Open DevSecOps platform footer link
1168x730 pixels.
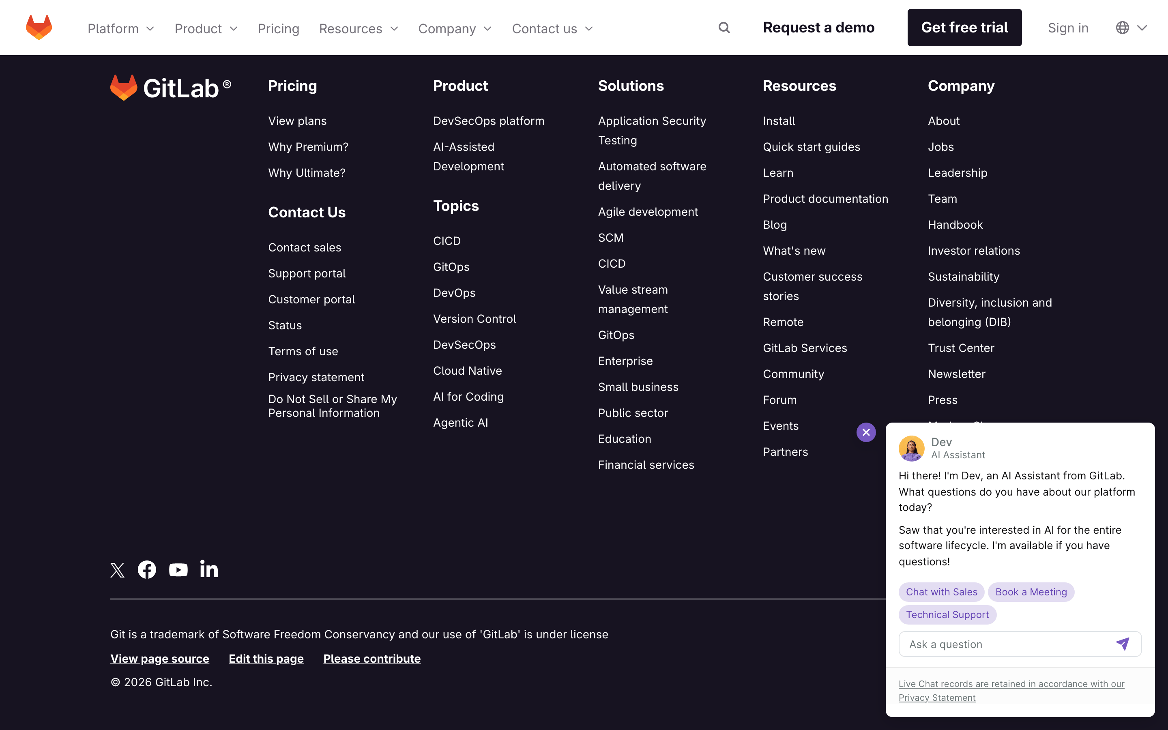tap(488, 121)
